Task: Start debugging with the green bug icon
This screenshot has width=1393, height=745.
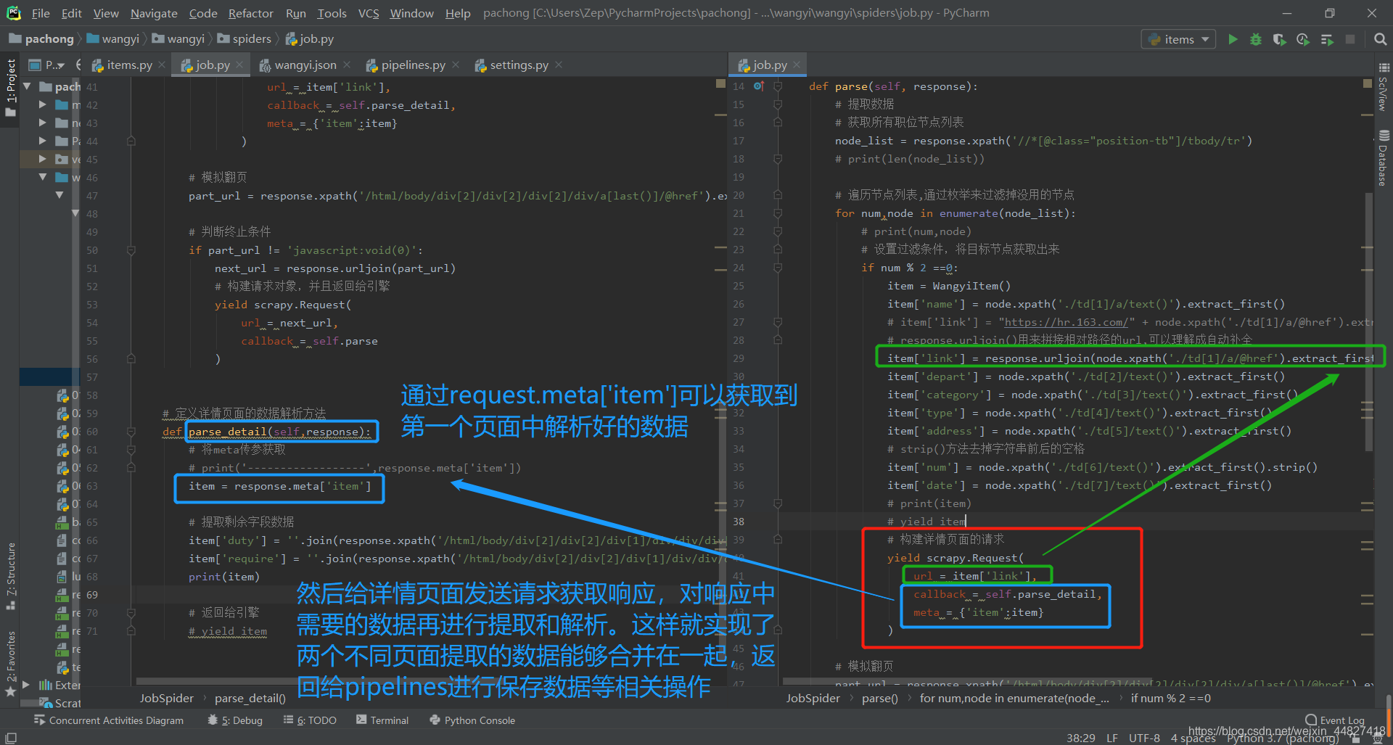Action: (1256, 39)
